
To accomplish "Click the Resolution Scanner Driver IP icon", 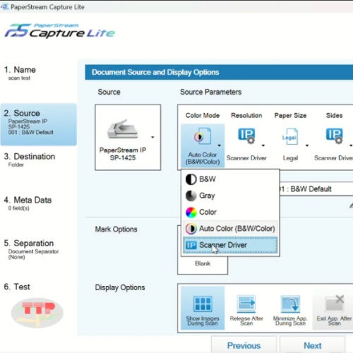I will pos(246,136).
